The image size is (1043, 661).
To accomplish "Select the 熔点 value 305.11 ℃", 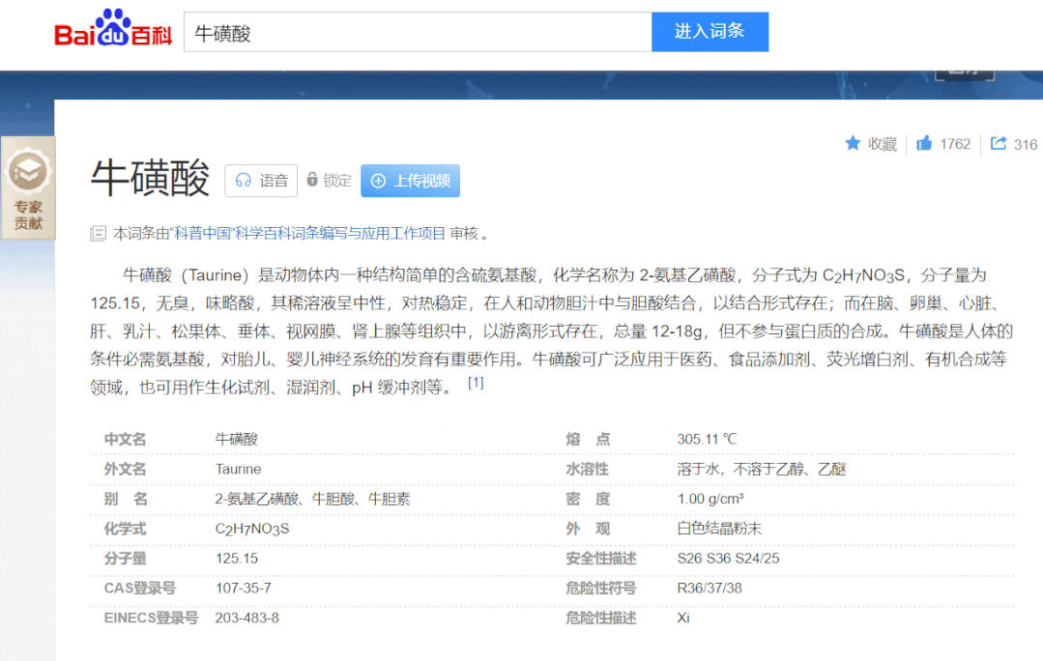I will point(707,439).
